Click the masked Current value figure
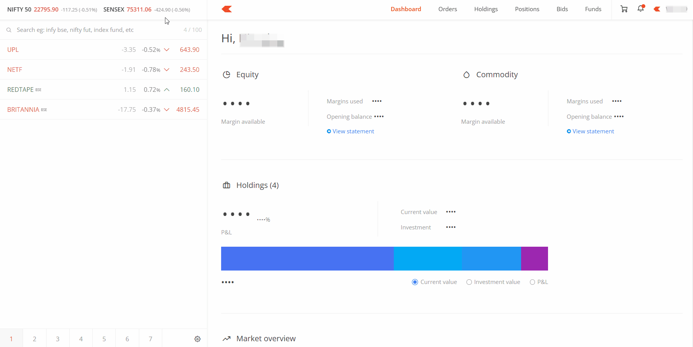The height and width of the screenshot is (347, 693). pyautogui.click(x=451, y=212)
